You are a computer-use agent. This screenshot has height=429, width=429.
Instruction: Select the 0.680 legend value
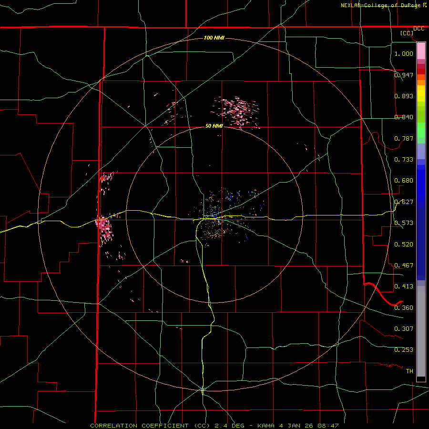[x=404, y=181]
